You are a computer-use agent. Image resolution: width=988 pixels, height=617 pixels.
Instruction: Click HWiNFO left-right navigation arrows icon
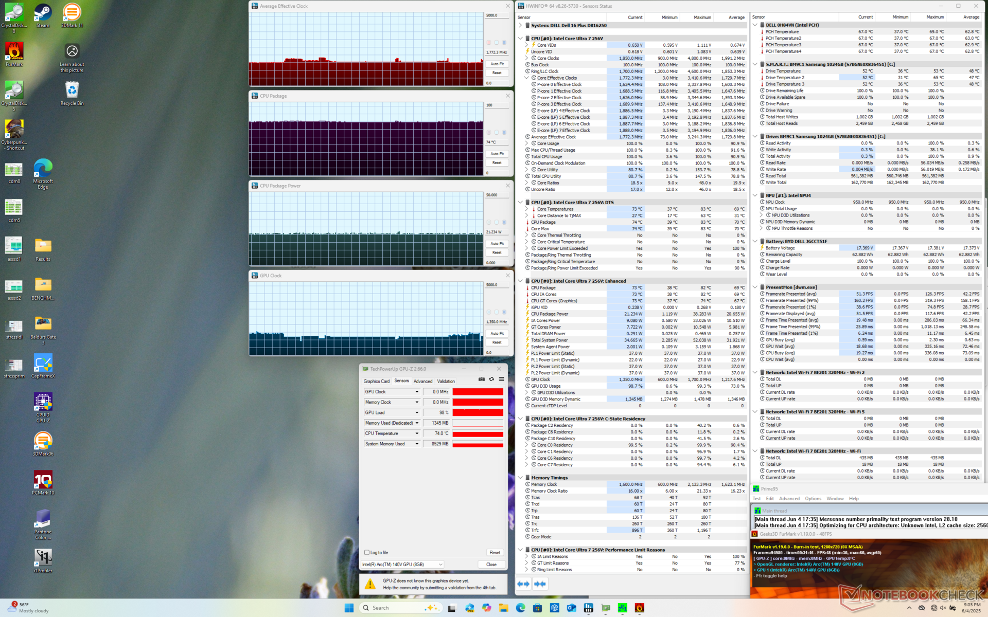click(x=523, y=584)
